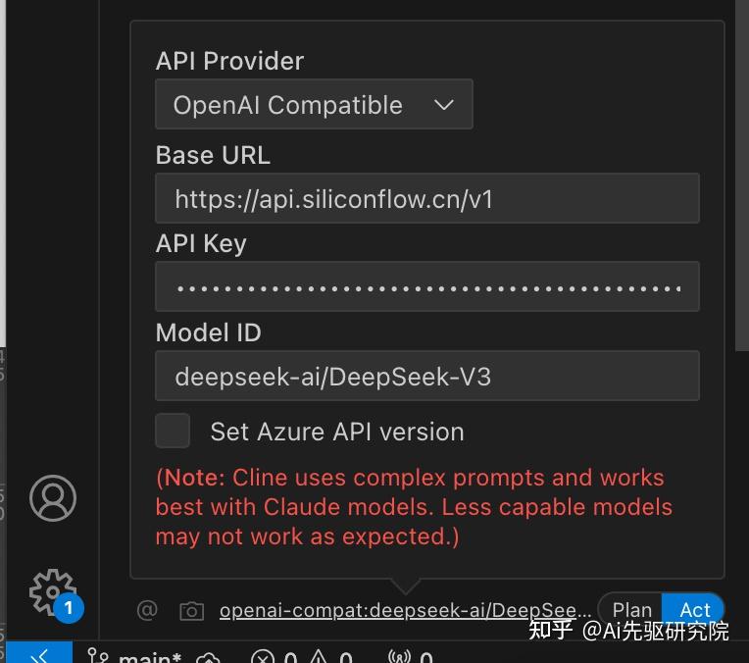The width and height of the screenshot is (749, 663).
Task: Click the Model ID text field
Action: pyautogui.click(x=426, y=377)
